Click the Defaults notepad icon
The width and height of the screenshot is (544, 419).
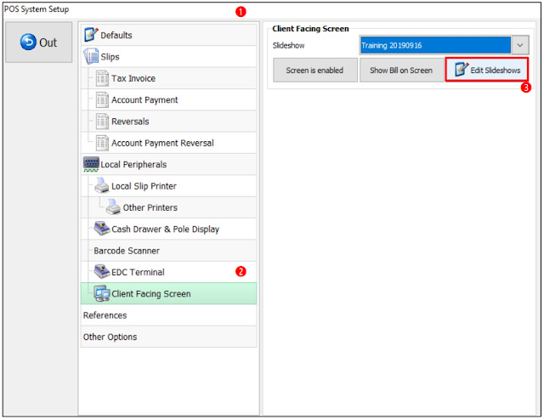(x=91, y=34)
